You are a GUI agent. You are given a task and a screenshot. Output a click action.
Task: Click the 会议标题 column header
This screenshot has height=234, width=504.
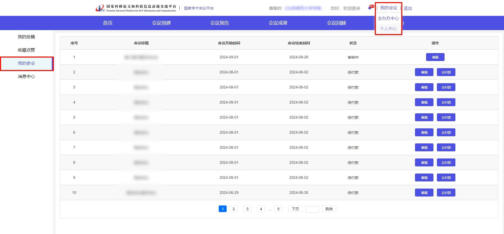(141, 43)
